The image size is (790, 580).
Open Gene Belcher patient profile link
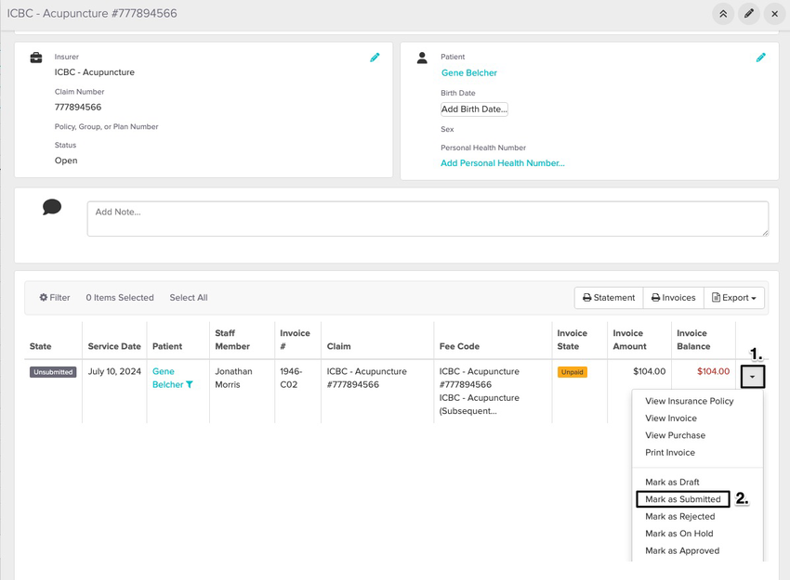point(469,73)
